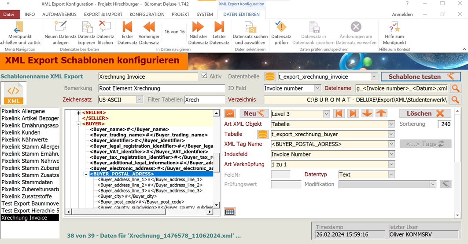Screen dimensions: 468x244
Task: Click the orange down arrow icon
Action: click(x=367, y=113)
